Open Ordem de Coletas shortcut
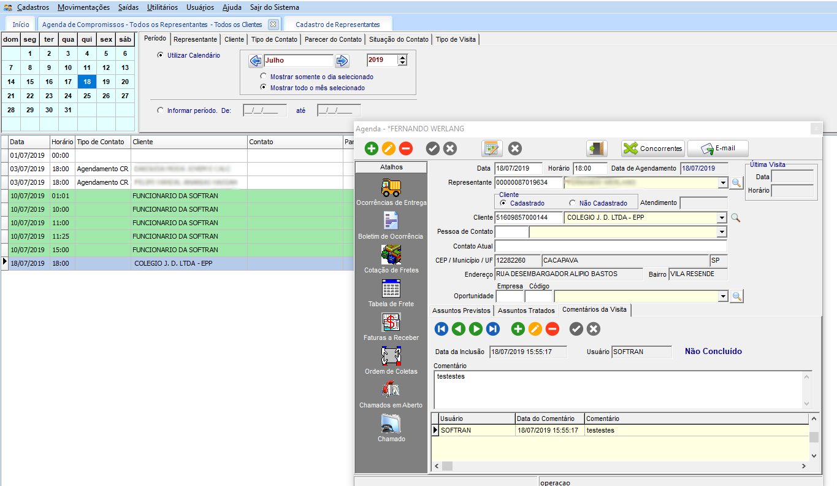This screenshot has height=486, width=837. [391, 356]
